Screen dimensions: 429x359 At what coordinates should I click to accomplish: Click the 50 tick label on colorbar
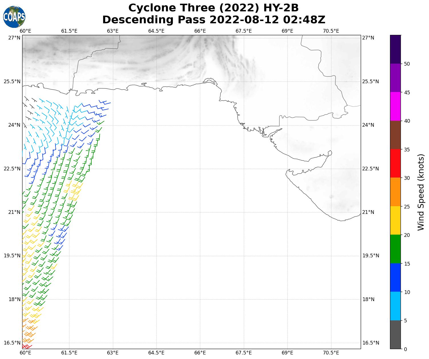(407, 64)
